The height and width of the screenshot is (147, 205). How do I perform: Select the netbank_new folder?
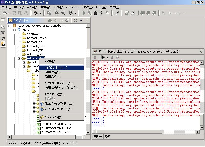(36, 54)
